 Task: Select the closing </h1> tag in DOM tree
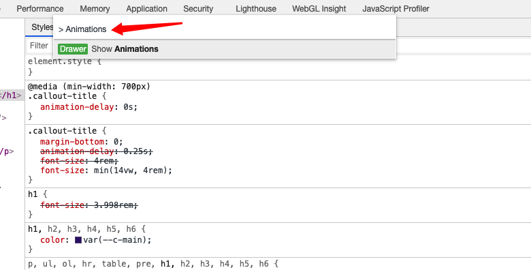coord(11,95)
